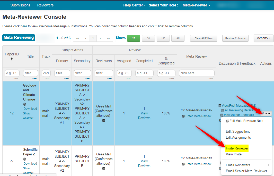This screenshot has height=176, width=274.
Task: Select Edit Assignments menu item
Action: point(246,138)
